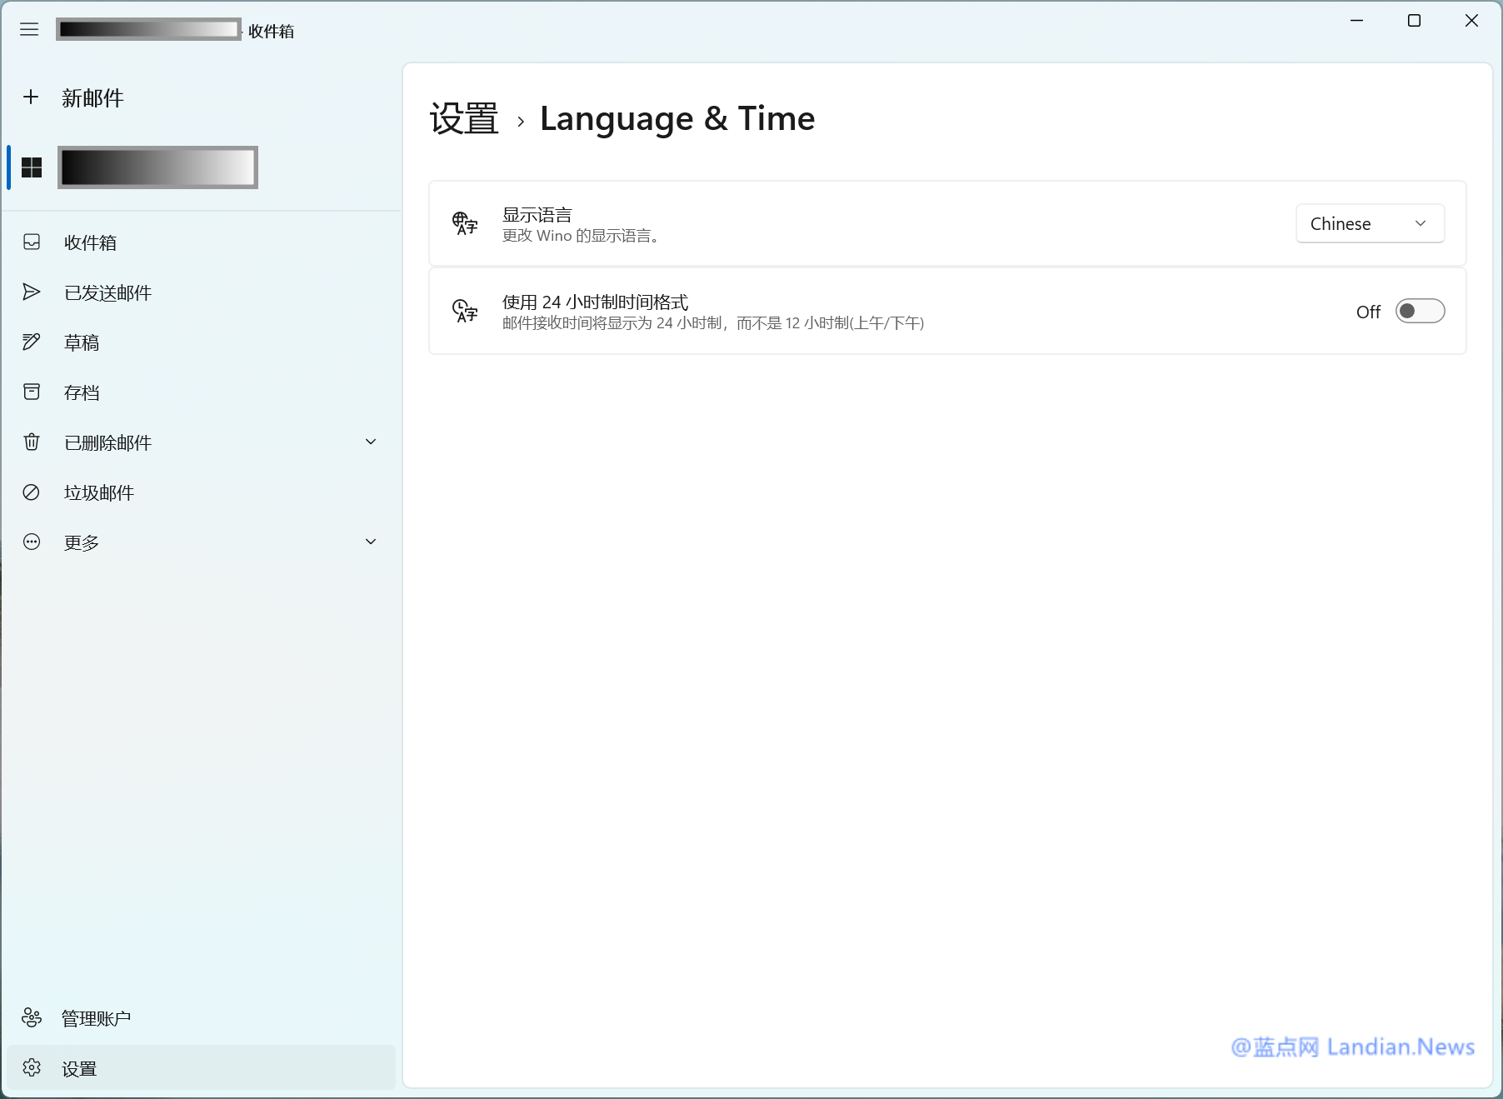The width and height of the screenshot is (1503, 1099).
Task: Select the redacted account entry in sidebar
Action: (x=157, y=167)
